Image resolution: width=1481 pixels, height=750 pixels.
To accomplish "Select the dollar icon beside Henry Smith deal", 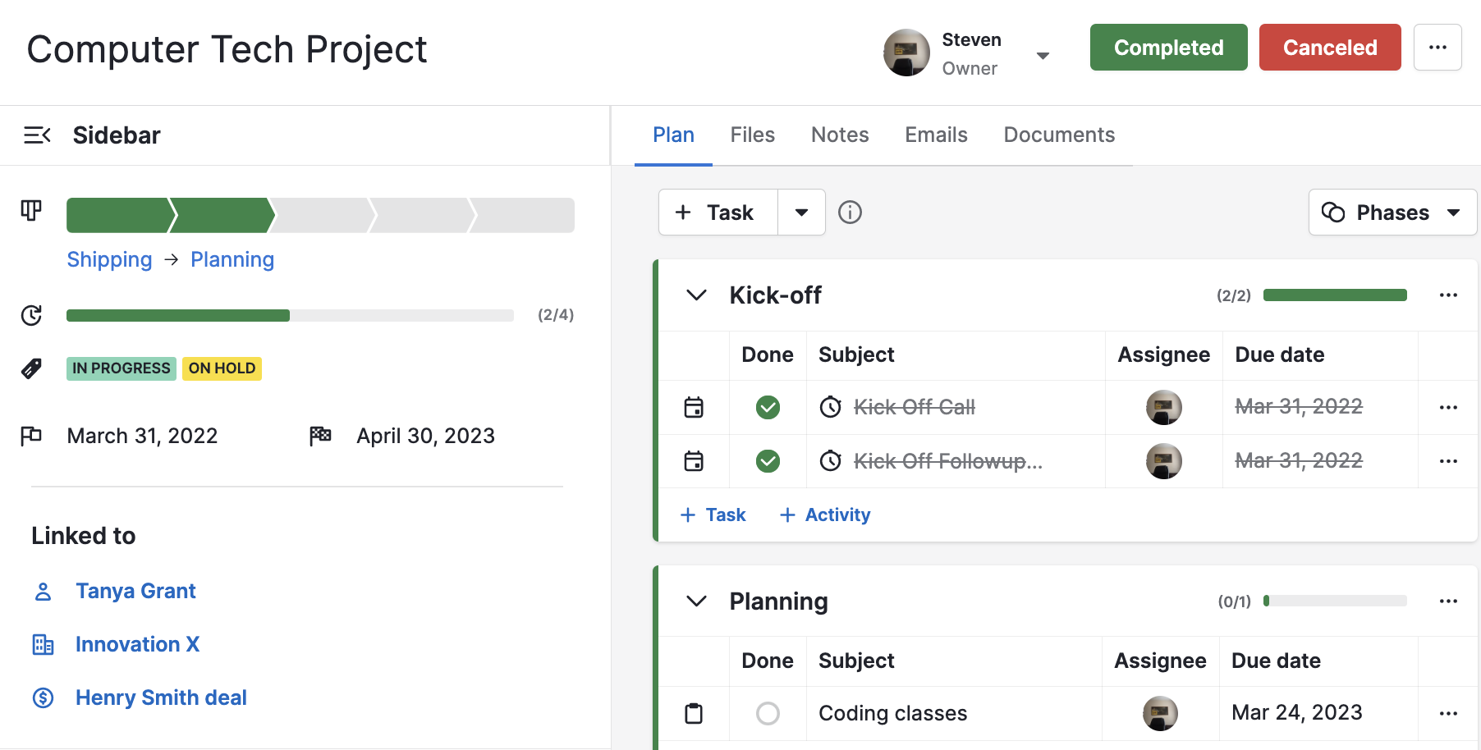I will point(43,697).
